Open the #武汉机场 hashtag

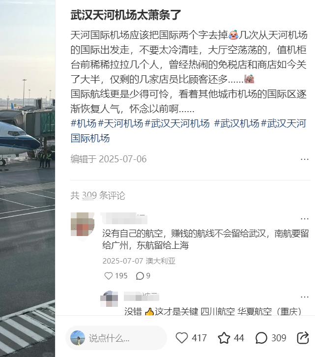click(x=237, y=123)
